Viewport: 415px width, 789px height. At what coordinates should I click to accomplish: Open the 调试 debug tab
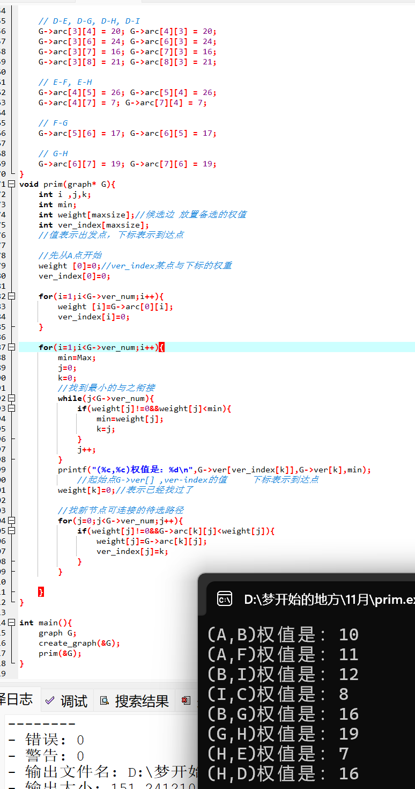(x=67, y=701)
